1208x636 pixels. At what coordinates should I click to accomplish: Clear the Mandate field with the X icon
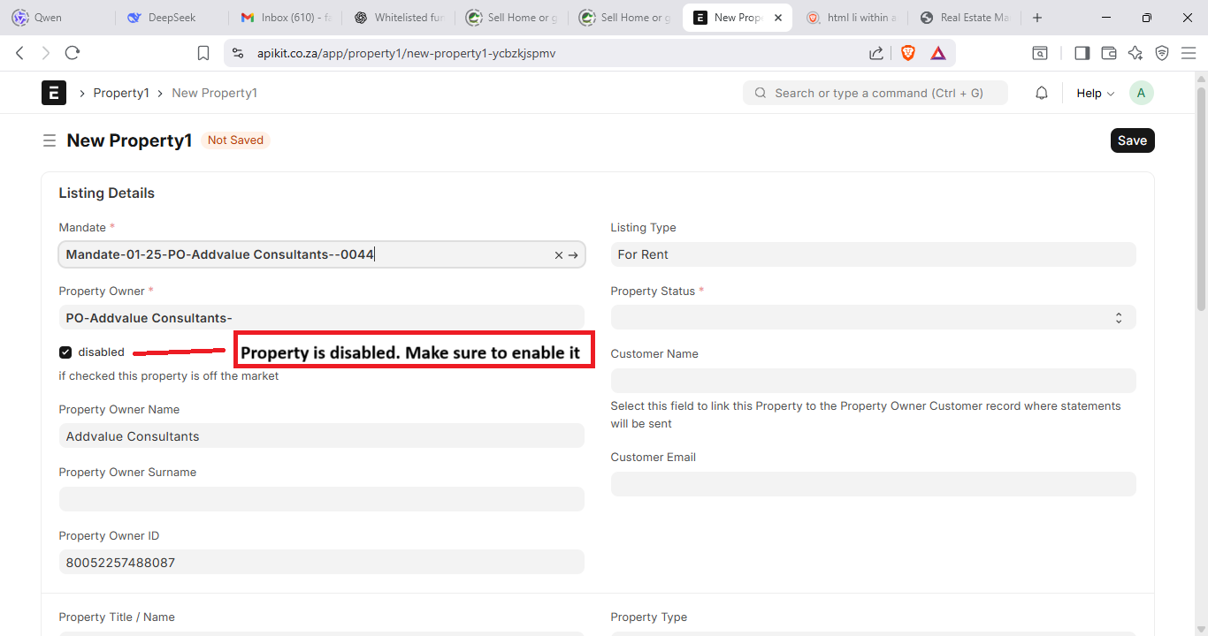click(x=558, y=255)
